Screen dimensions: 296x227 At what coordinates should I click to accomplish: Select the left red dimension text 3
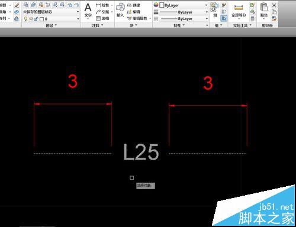tap(73, 81)
